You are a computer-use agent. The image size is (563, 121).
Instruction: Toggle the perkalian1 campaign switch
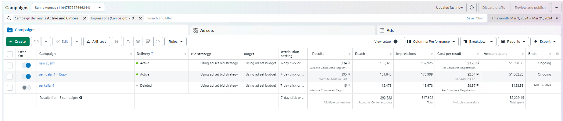(x=26, y=88)
